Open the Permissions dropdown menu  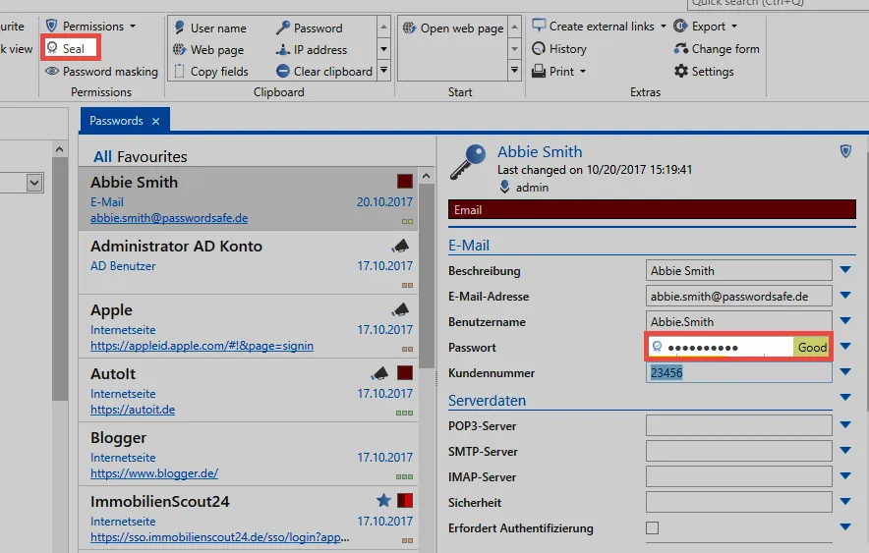133,26
